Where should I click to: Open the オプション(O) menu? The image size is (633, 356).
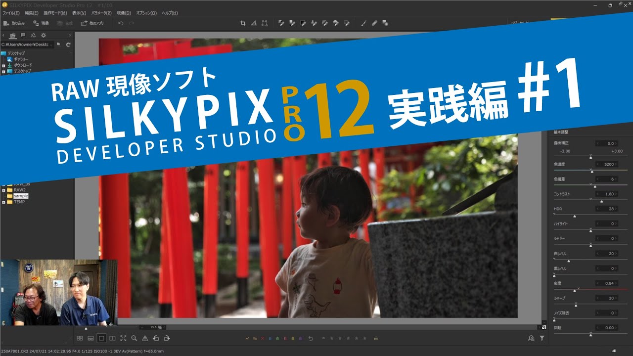click(x=146, y=13)
